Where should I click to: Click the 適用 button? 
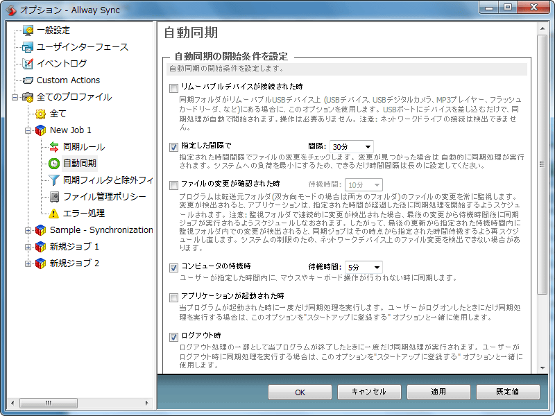[x=438, y=392]
